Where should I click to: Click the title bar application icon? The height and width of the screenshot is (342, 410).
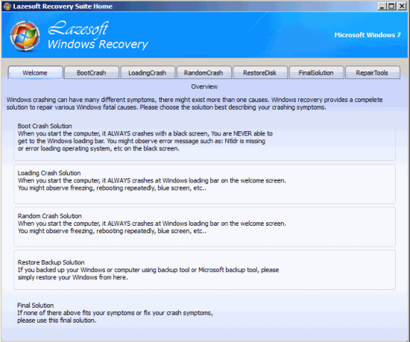pos(7,6)
